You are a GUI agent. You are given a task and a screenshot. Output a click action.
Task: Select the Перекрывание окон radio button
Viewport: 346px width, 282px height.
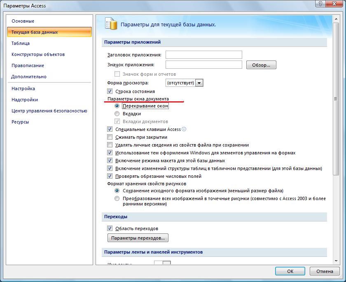(x=117, y=106)
